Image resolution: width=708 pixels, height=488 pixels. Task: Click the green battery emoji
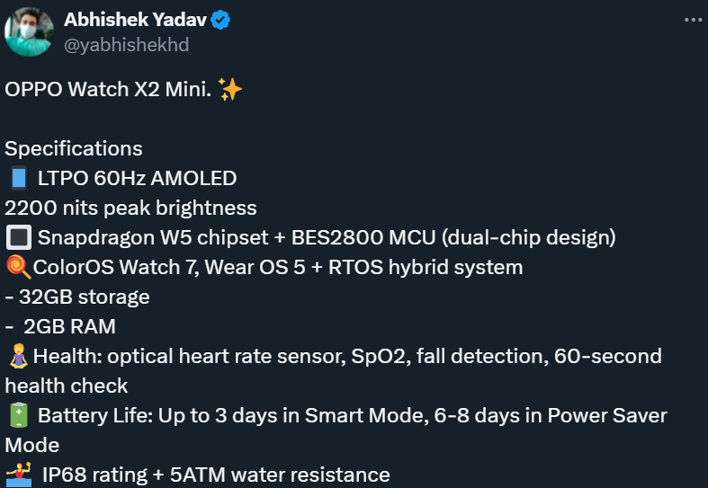pos(19,415)
